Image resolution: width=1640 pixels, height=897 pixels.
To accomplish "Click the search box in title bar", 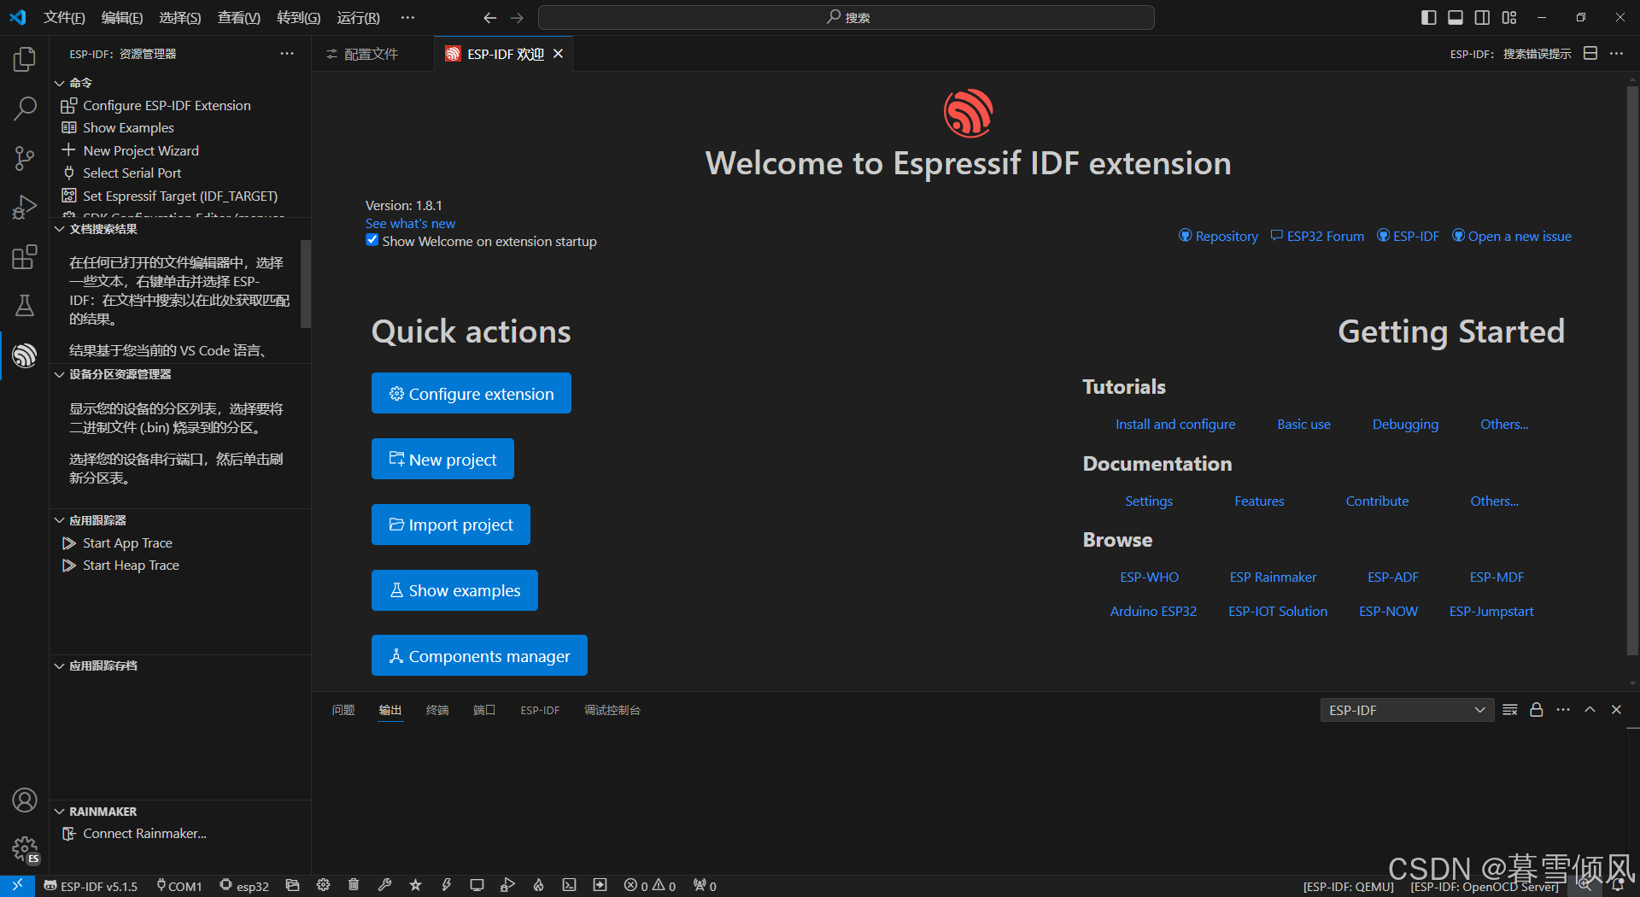I will click(x=846, y=17).
